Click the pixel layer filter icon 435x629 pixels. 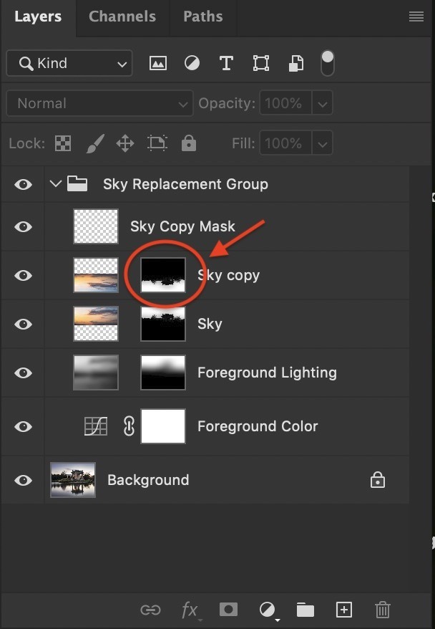coord(157,63)
